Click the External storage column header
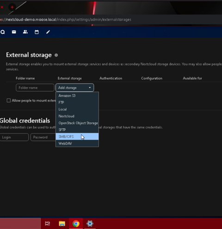Image resolution: width=222 pixels, height=229 pixels. pyautogui.click(x=70, y=78)
